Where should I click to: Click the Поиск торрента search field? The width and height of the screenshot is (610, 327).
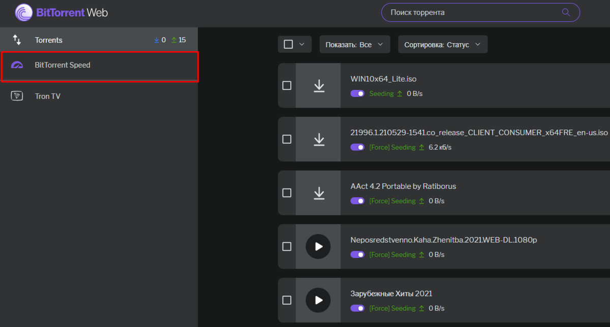point(480,12)
